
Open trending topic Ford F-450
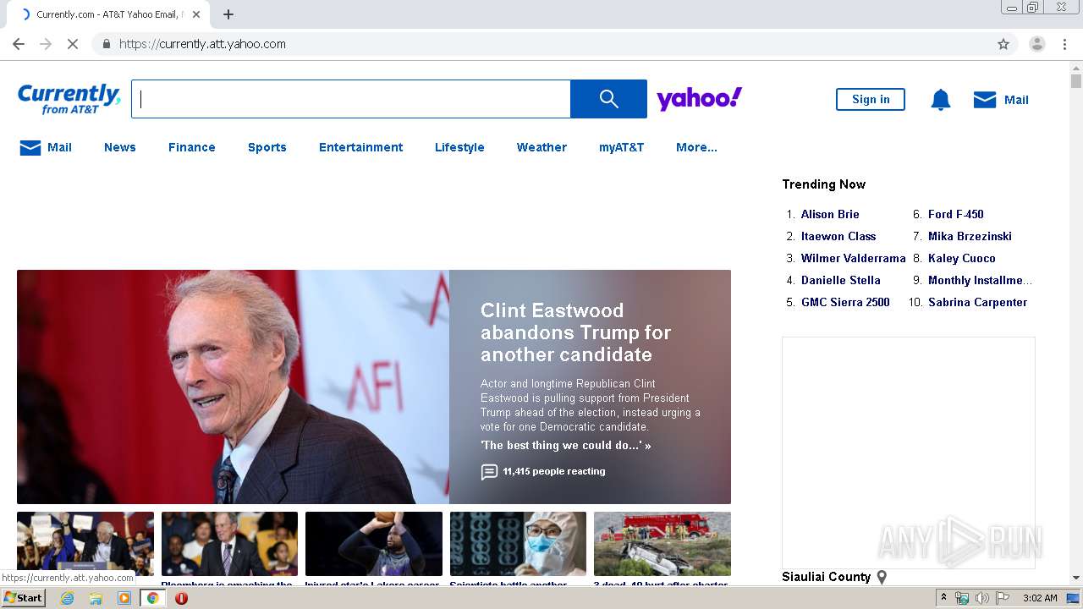956,214
